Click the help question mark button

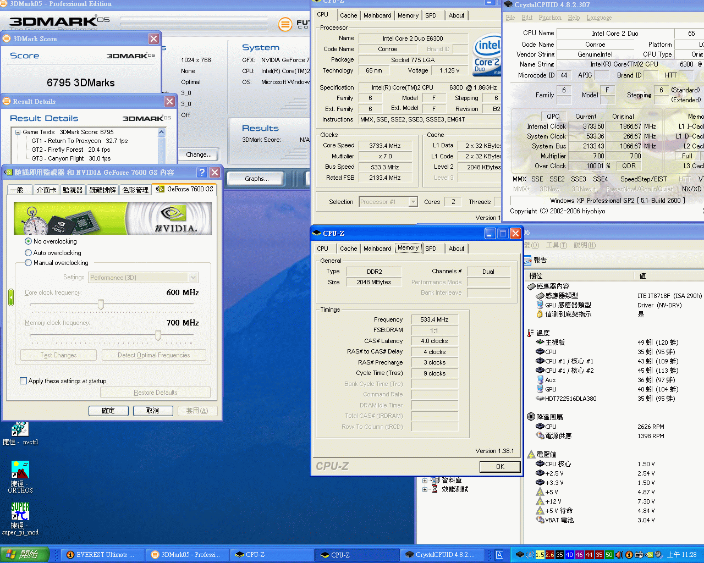[202, 173]
